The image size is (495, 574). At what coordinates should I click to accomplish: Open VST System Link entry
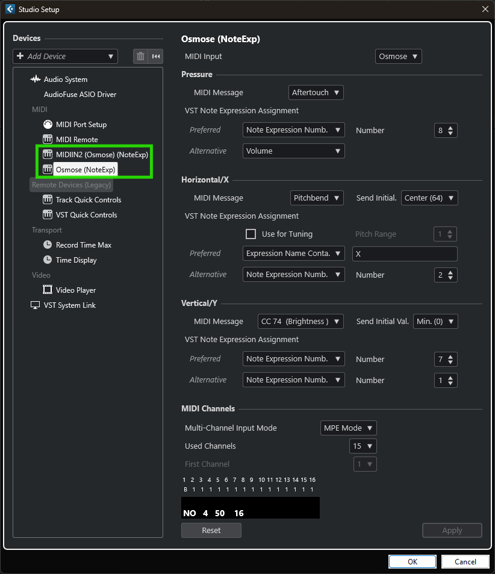pyautogui.click(x=69, y=305)
